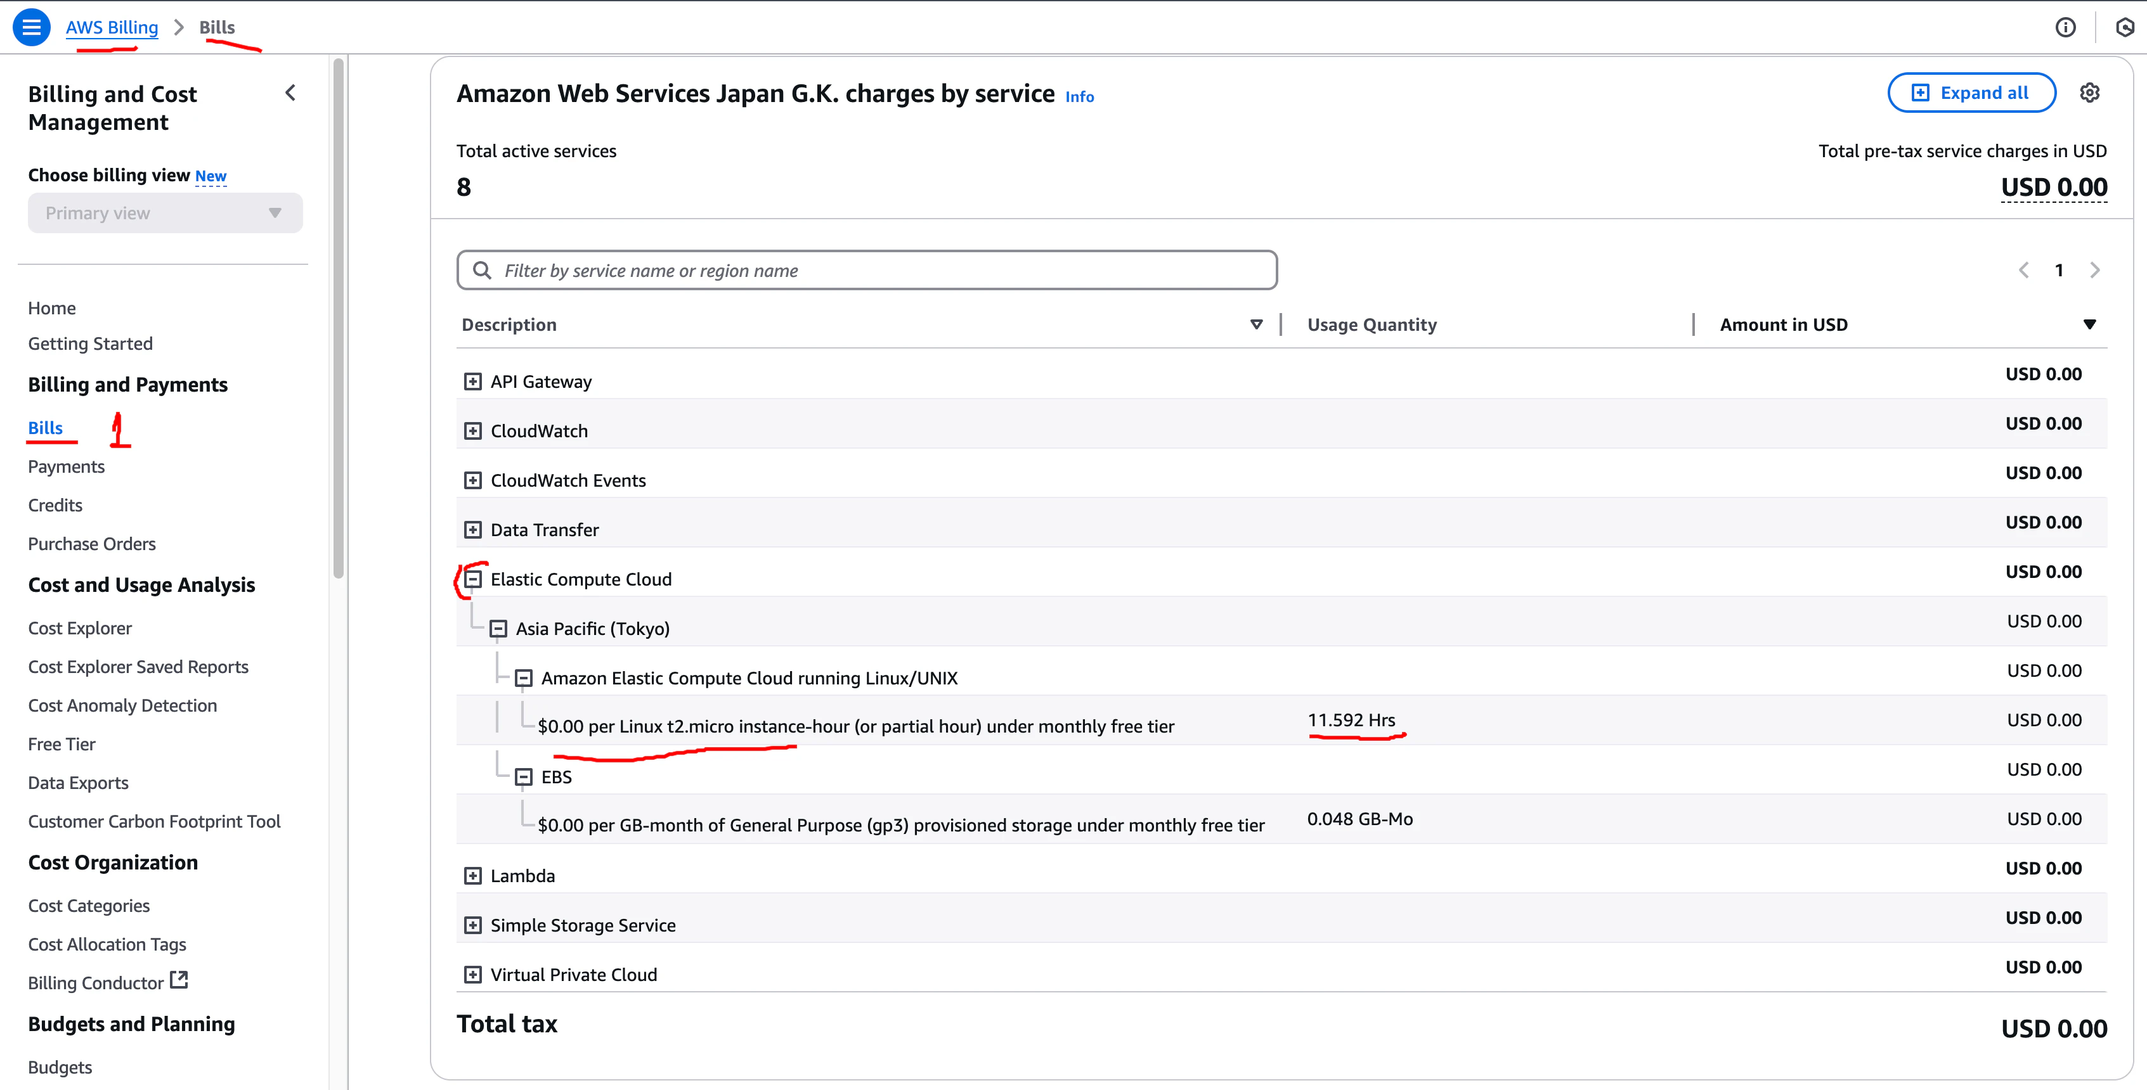Viewport: 2147px width, 1090px height.
Task: Collapse the EBS row
Action: 523,777
